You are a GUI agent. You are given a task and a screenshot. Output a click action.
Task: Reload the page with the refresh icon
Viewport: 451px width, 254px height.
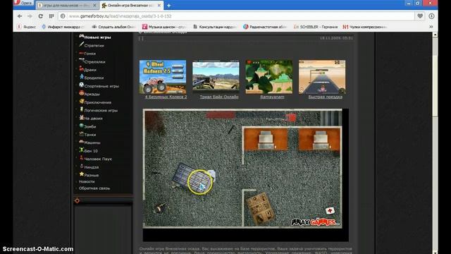(41, 16)
